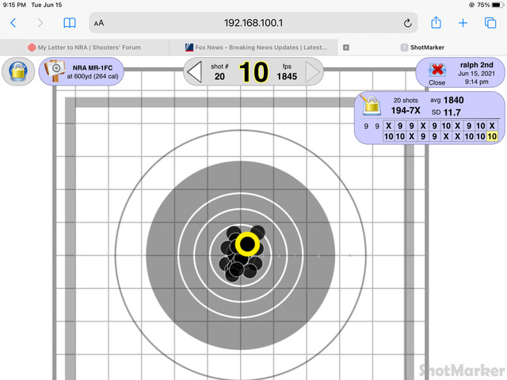Tap the Safari forward arrow
The height and width of the screenshot is (380, 507).
coord(40,23)
